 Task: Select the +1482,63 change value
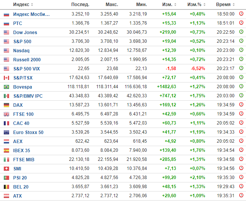click(x=166, y=87)
